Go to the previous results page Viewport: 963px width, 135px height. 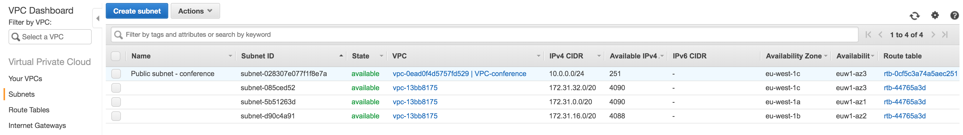coord(880,35)
